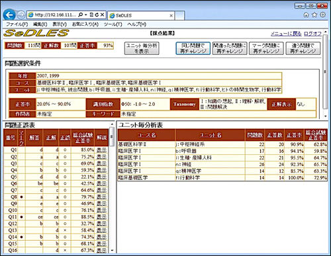
Task: Open the Tools gear icon
Action: coord(322,15)
